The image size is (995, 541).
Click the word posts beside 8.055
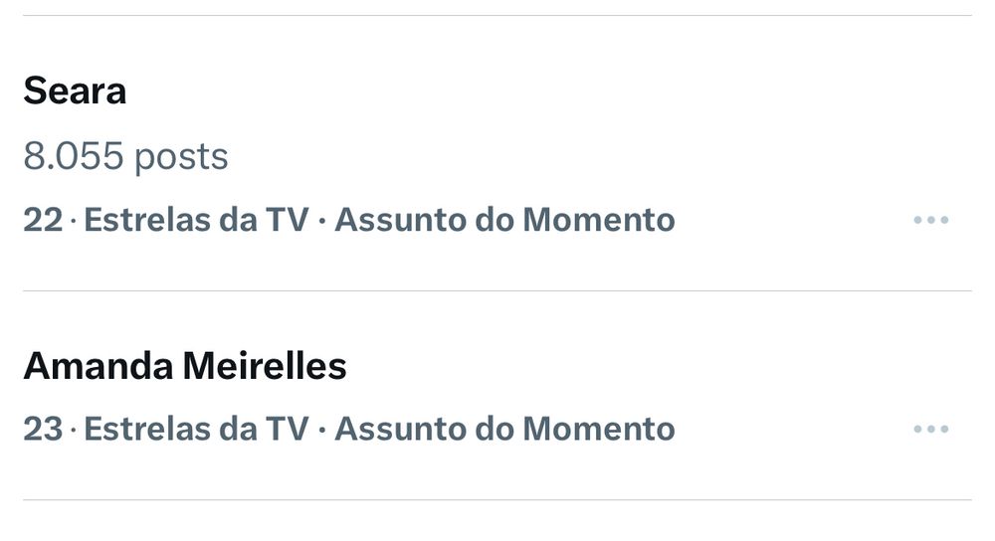click(x=181, y=156)
